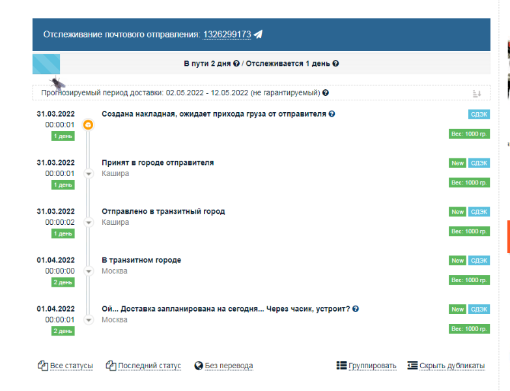
Task: Toggle sort order icon in forecast bar
Action: click(477, 94)
